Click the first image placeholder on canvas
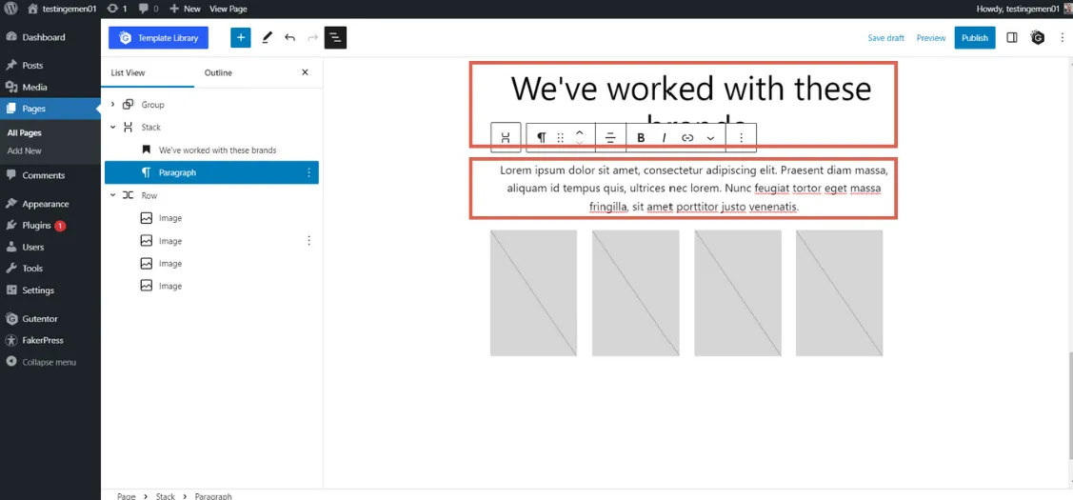 [533, 292]
